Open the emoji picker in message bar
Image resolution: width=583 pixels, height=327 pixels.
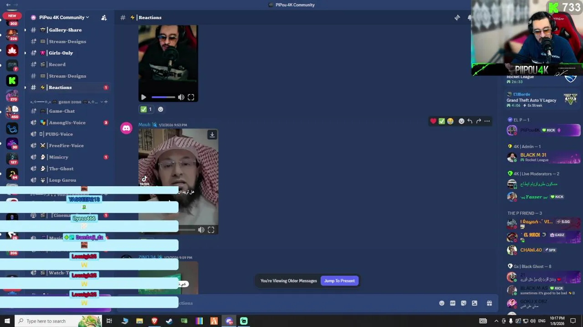(x=441, y=303)
